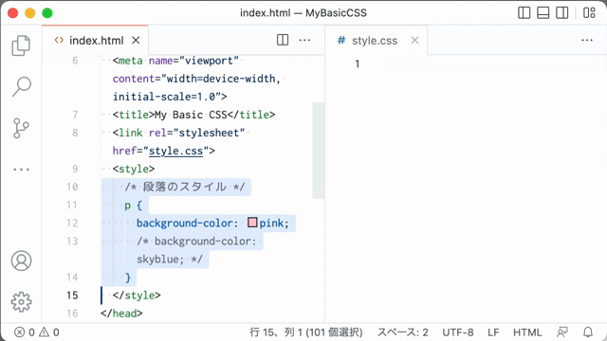The image size is (607, 341).
Task: Open the customize layout icon
Action: pyautogui.click(x=589, y=12)
